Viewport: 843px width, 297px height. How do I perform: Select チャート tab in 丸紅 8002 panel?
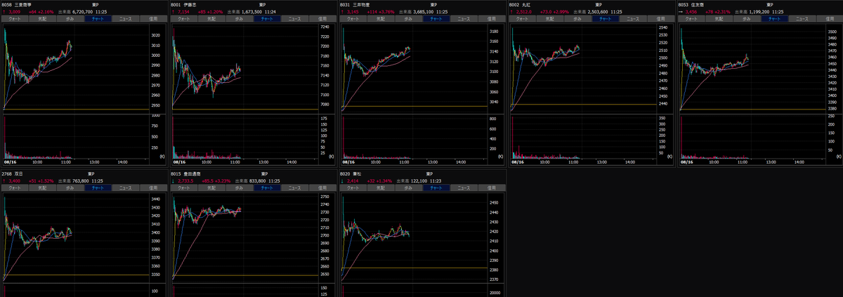click(x=605, y=19)
